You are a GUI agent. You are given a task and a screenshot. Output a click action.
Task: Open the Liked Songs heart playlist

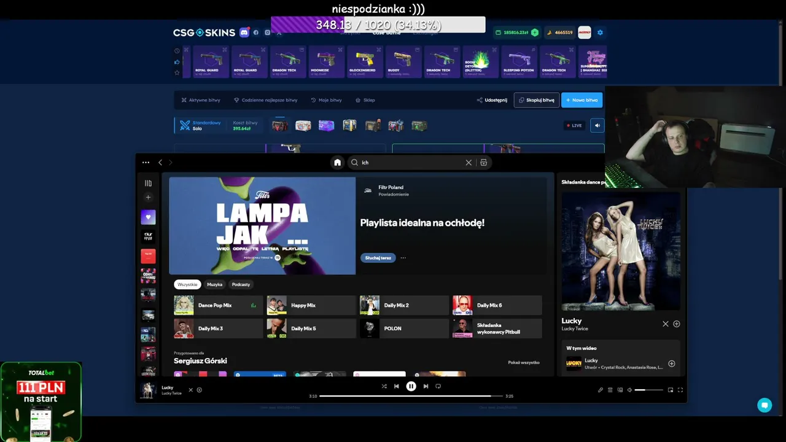(148, 217)
